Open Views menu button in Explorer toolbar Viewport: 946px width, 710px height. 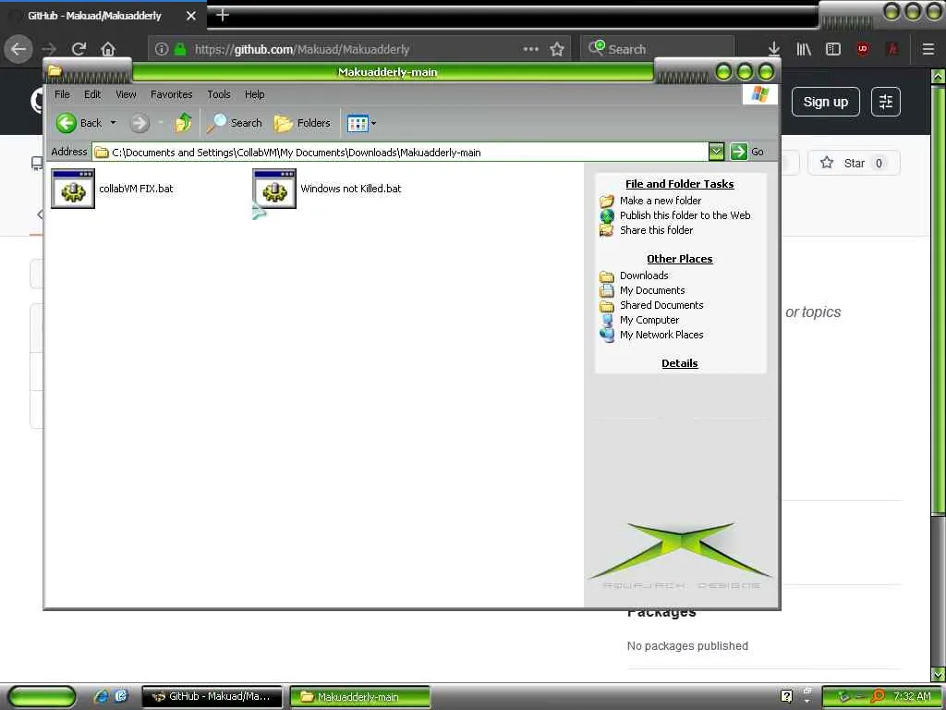(361, 123)
